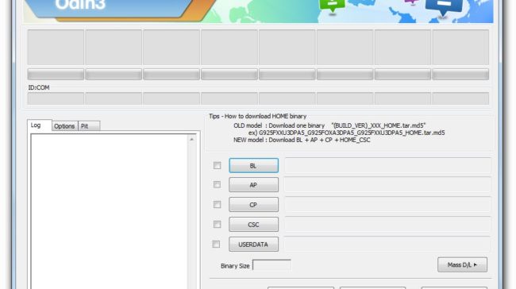Click the BL file path field

click(x=387, y=165)
